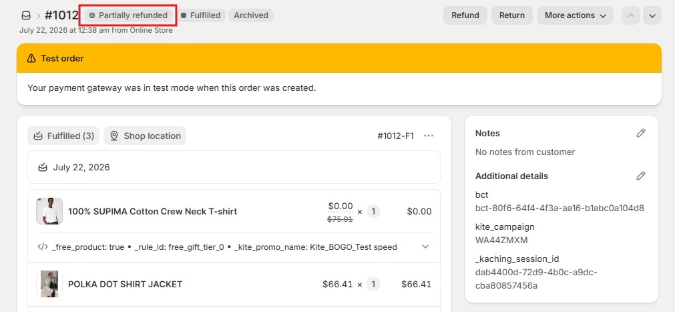
Task: Click the Test order banner title
Action: [62, 58]
